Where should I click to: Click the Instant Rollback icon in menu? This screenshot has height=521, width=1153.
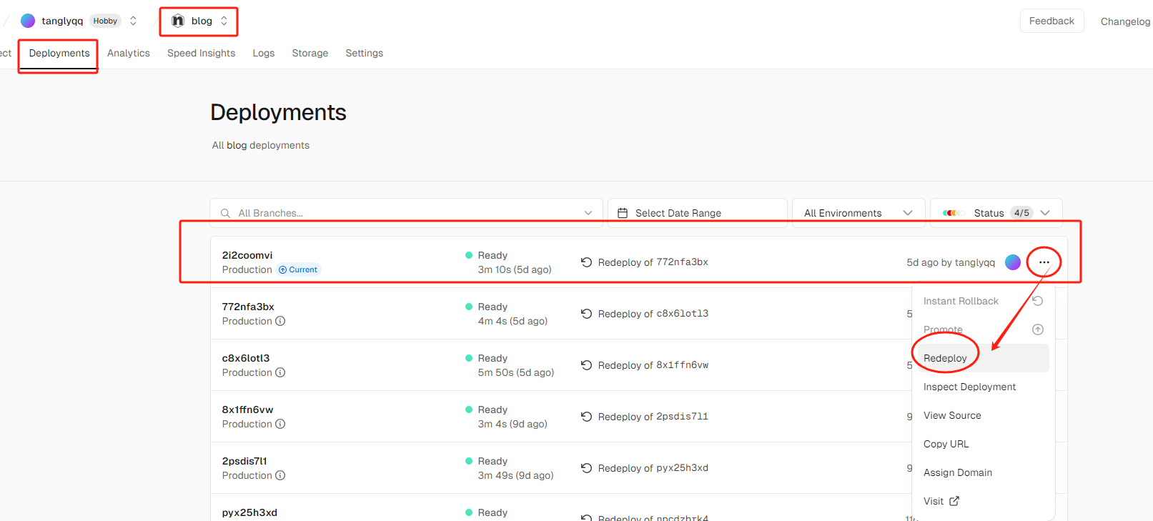tap(1038, 301)
